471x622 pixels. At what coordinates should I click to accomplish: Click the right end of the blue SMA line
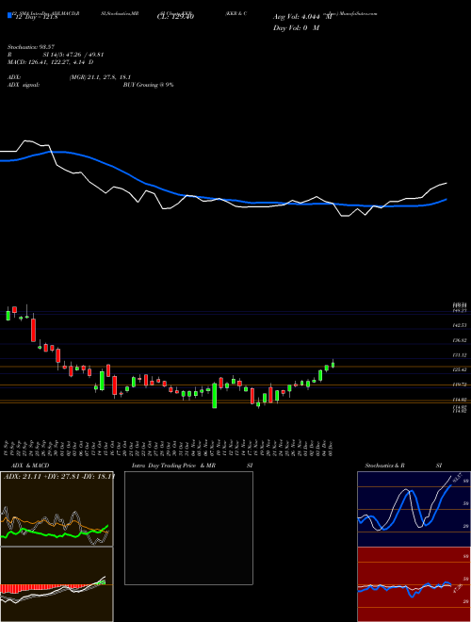click(x=447, y=200)
